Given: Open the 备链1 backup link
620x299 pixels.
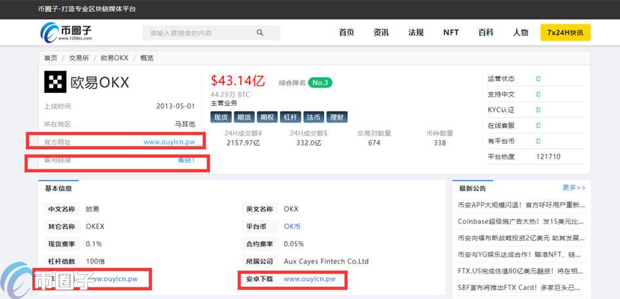Looking at the screenshot, I should click(186, 160).
